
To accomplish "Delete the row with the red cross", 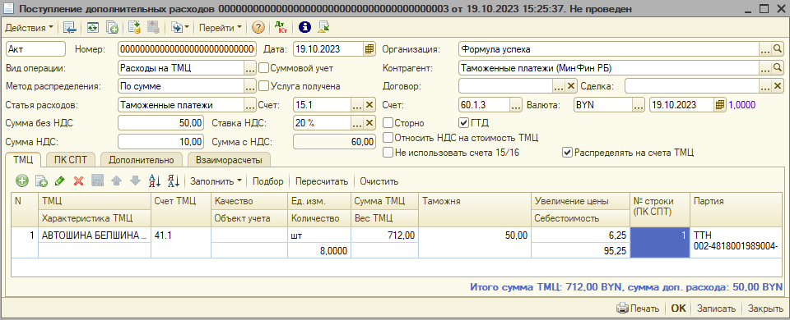I will (79, 181).
